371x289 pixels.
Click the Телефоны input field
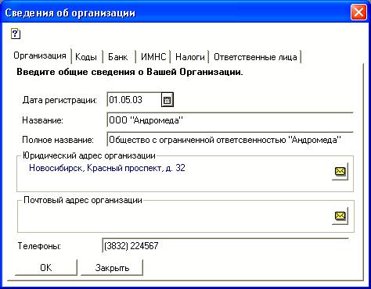tap(225, 245)
